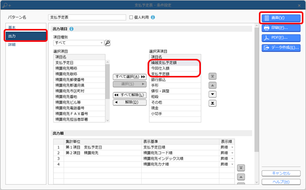Screen dimensions: 306x190
Task: Click the 印刷(P)... button
Action: 281,28
